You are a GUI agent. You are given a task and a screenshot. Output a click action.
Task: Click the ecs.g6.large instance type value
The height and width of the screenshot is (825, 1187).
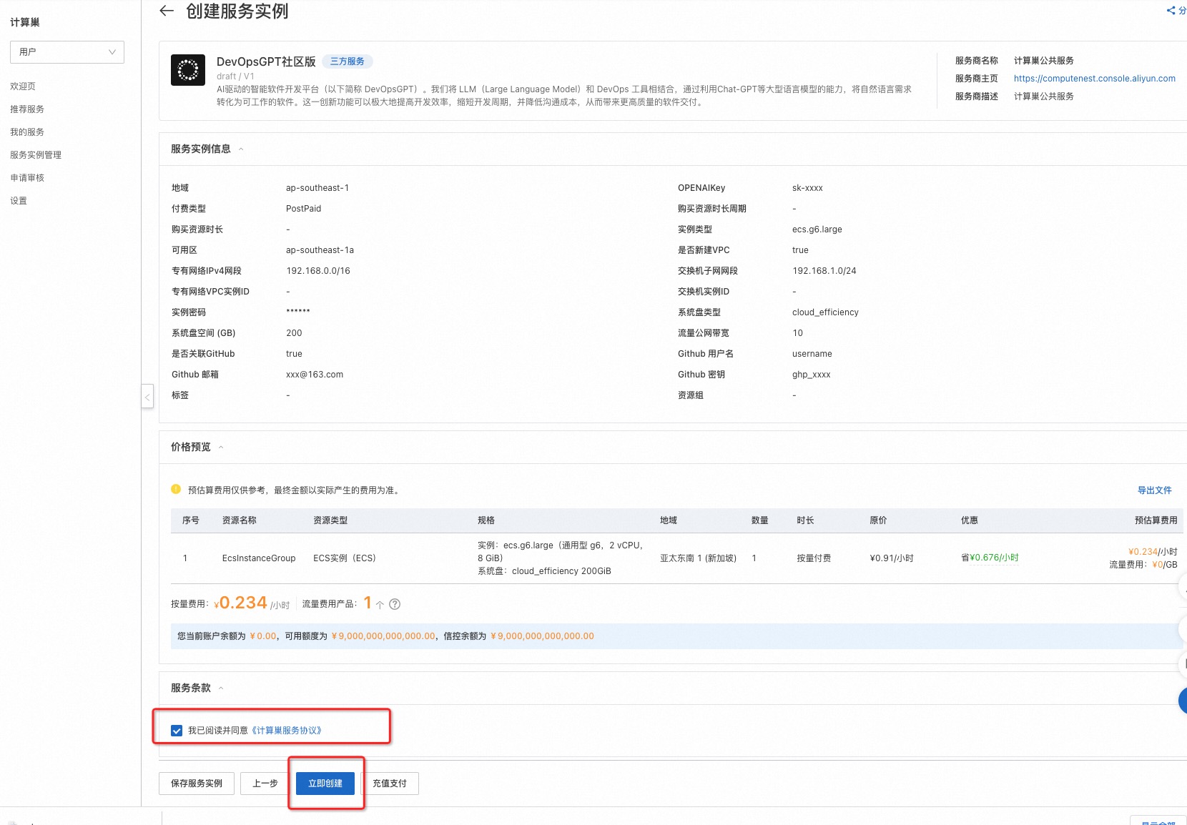click(x=817, y=229)
